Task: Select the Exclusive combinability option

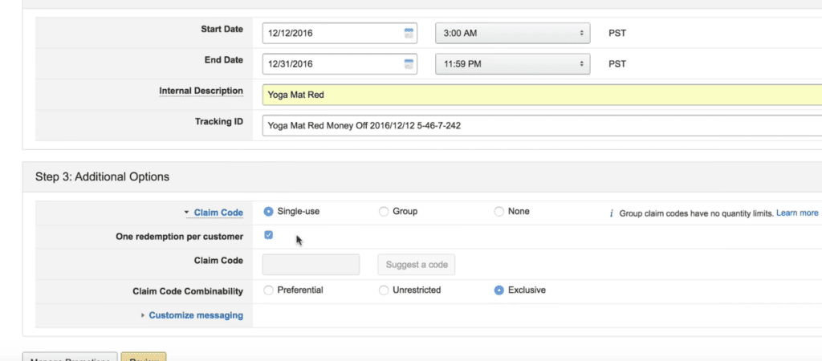Action: pos(499,290)
